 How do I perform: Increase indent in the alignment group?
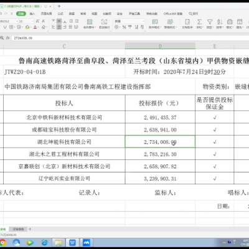tap(77, 21)
